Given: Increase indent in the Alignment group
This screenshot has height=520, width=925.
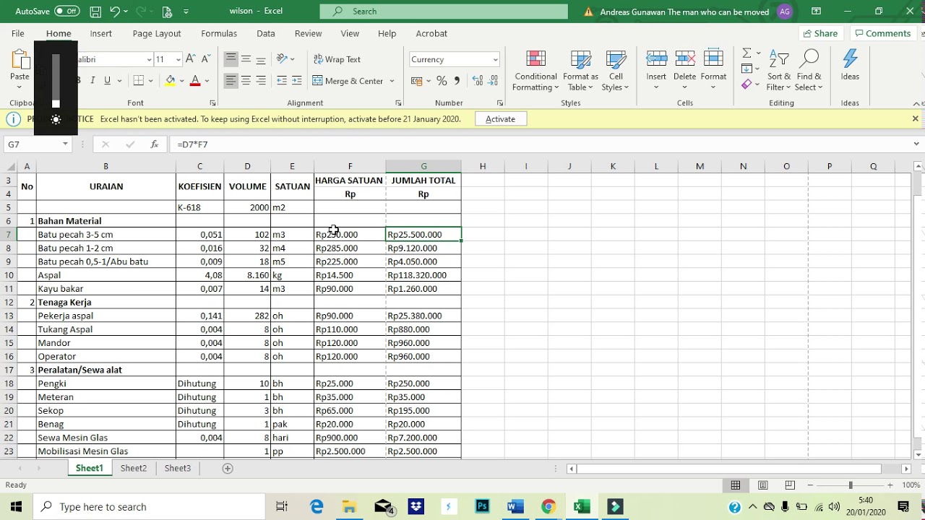Looking at the screenshot, I should pyautogui.click(x=297, y=81).
